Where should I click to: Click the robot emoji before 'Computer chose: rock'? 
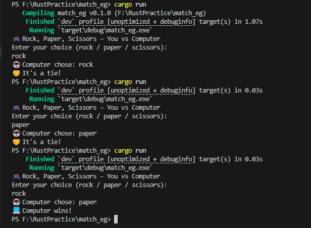tap(16, 65)
